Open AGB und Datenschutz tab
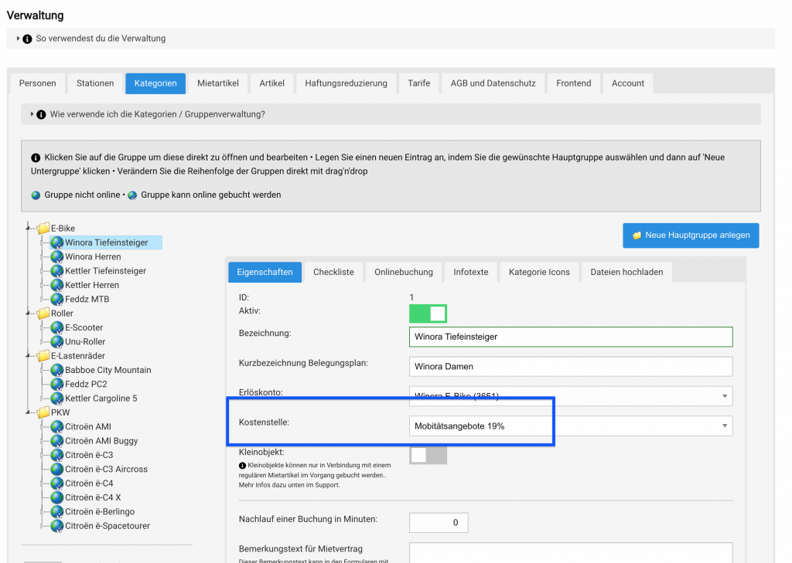This screenshot has width=792, height=563. 493,83
